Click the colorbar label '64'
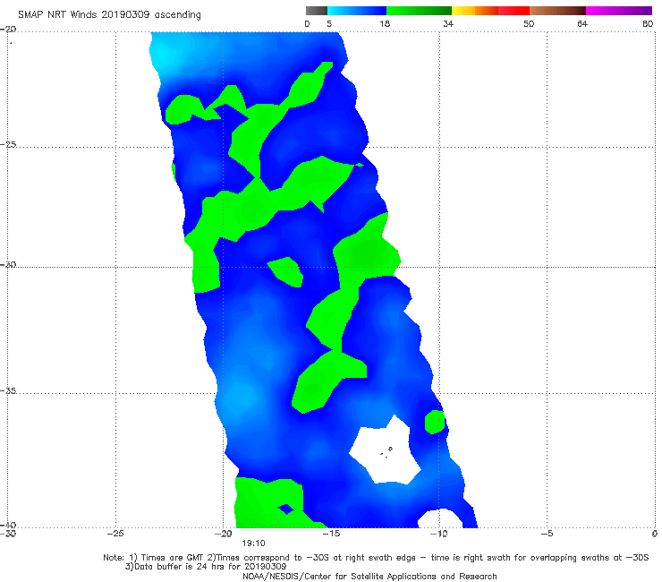The image size is (662, 582). click(582, 23)
